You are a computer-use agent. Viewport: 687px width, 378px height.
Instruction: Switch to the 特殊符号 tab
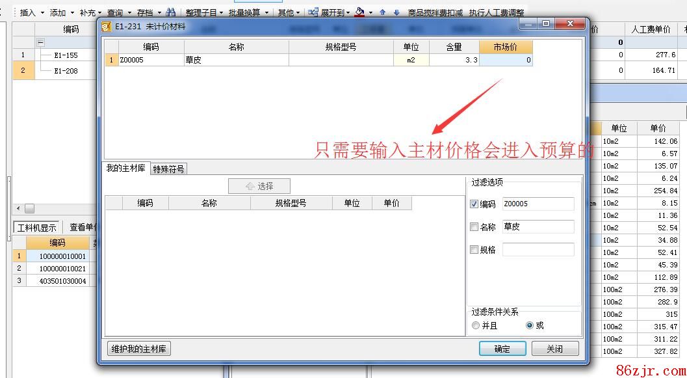pos(168,169)
